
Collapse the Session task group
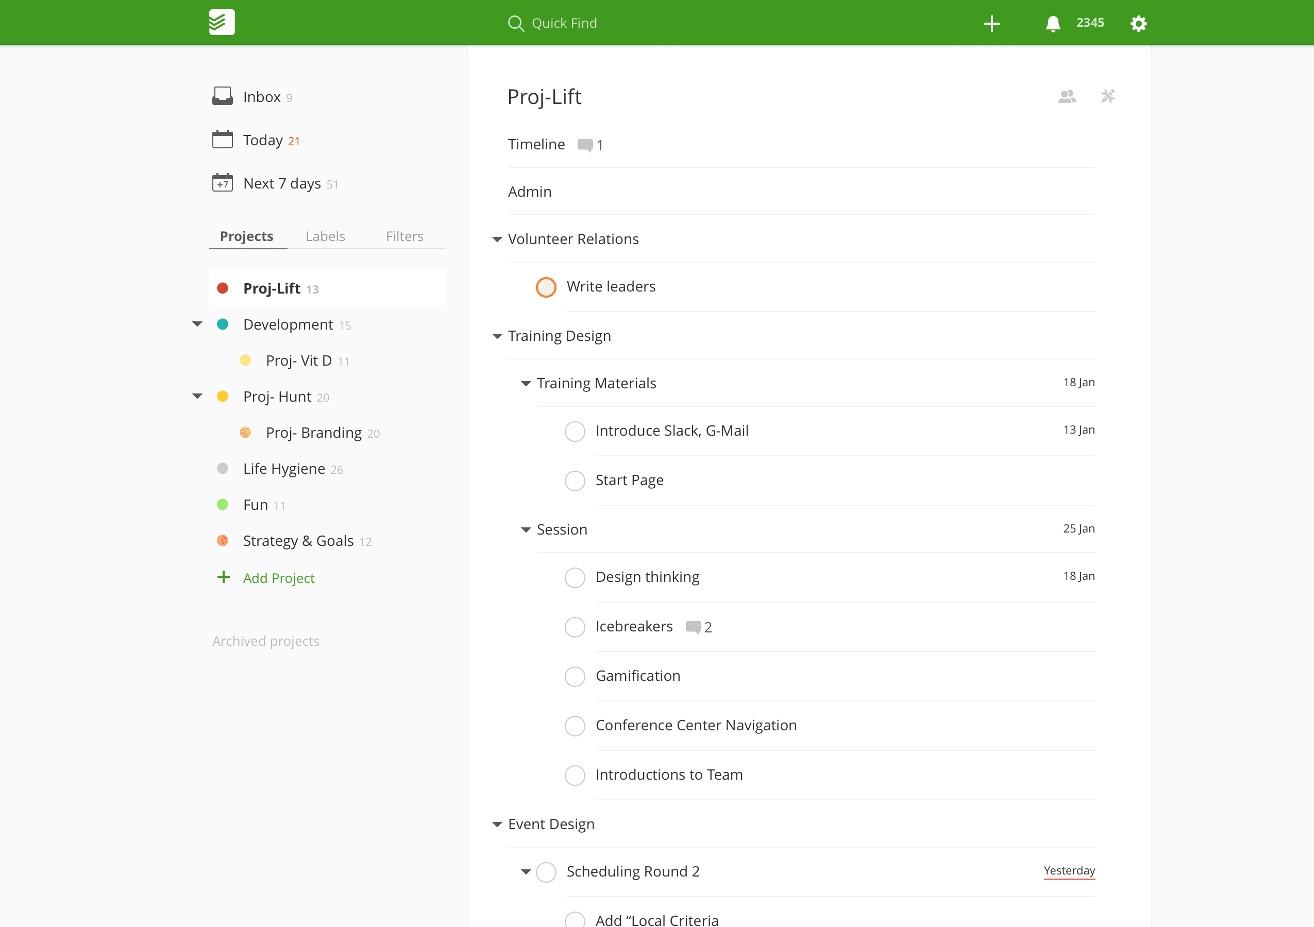[x=526, y=529]
